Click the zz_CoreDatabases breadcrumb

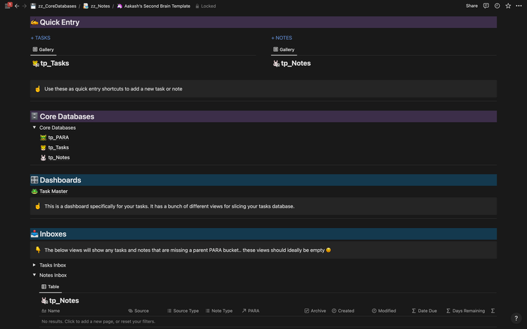pos(53,6)
